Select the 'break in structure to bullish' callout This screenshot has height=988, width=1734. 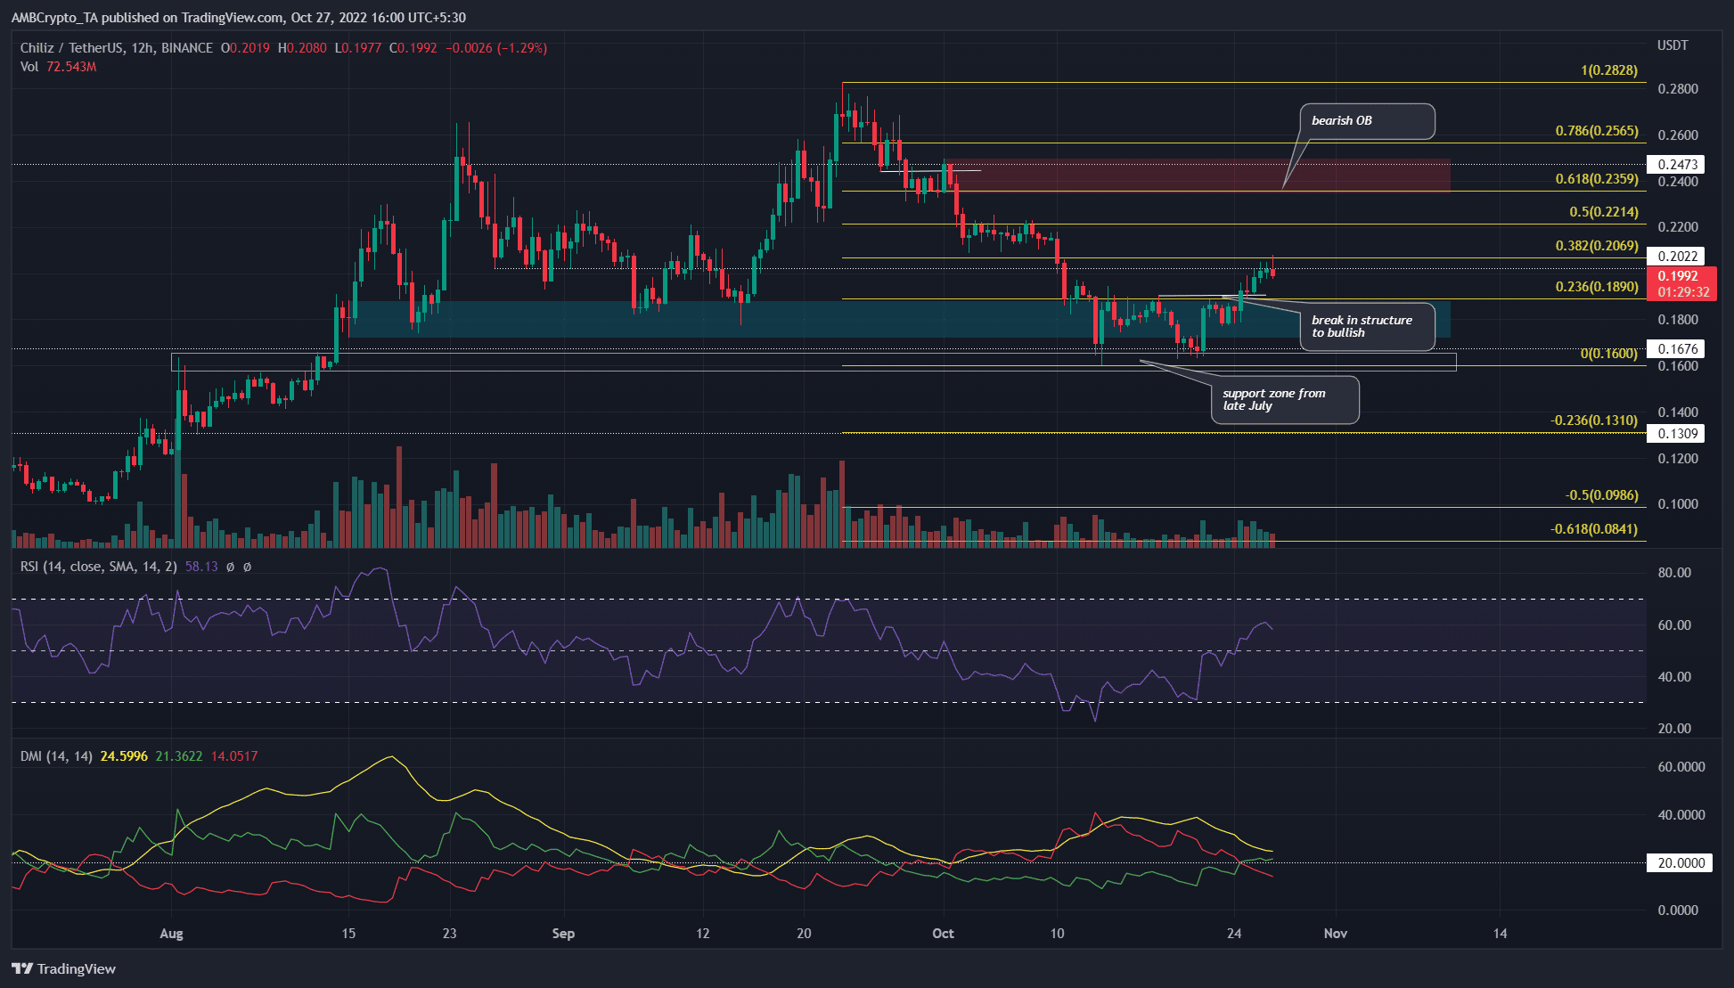pyautogui.click(x=1368, y=327)
